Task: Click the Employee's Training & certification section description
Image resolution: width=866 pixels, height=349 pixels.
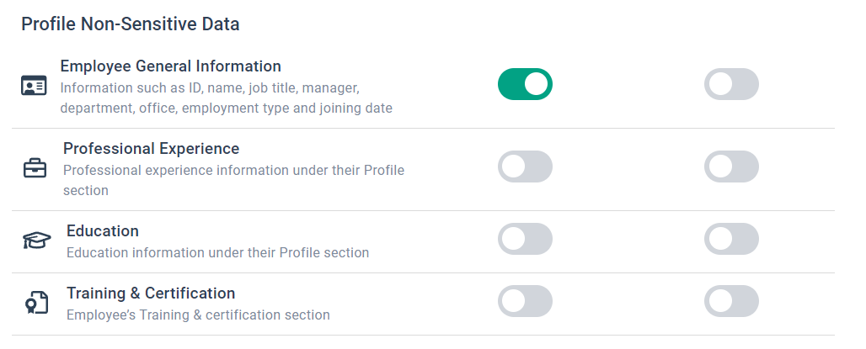Action: (198, 315)
